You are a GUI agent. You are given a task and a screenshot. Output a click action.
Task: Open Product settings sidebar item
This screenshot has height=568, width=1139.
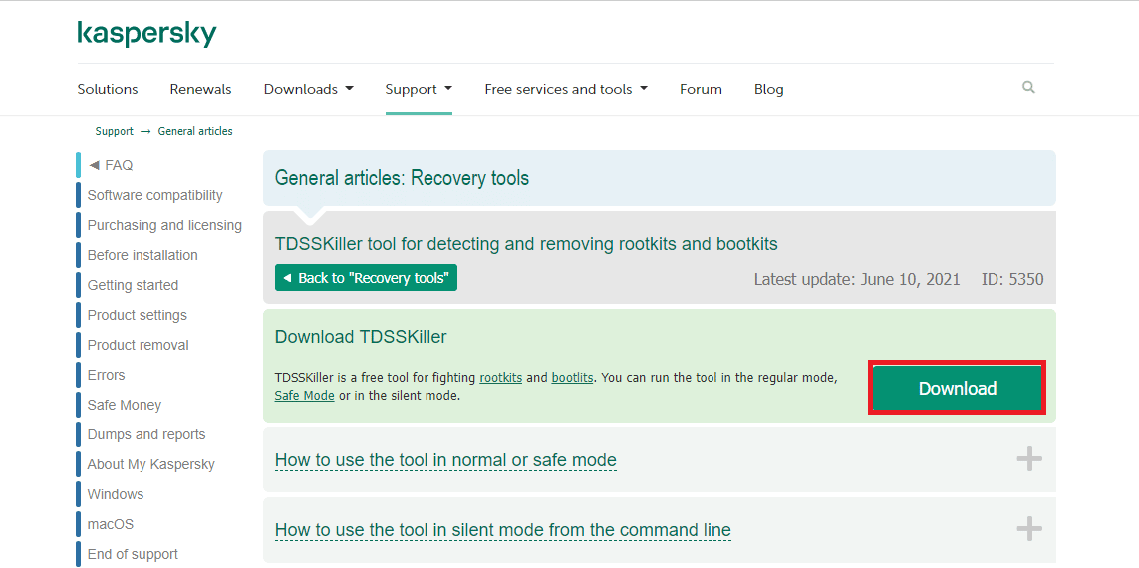[138, 315]
